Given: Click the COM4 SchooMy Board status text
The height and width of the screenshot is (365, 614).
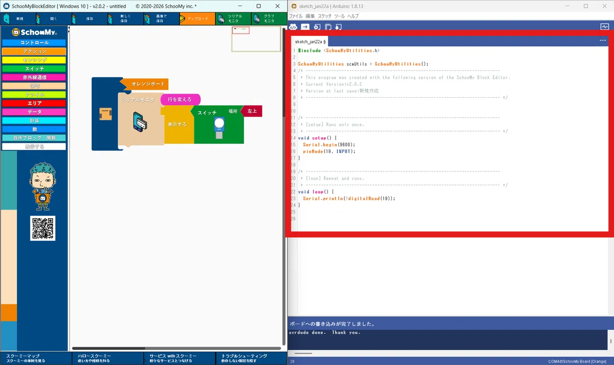Looking at the screenshot, I should coord(577,361).
